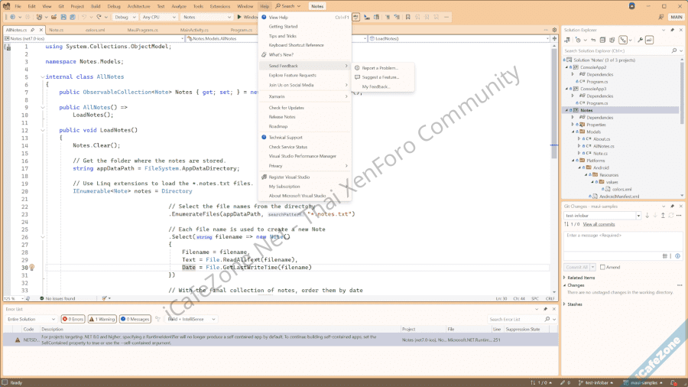Click the Open File toolbar icon
Image resolution: width=688 pixels, height=387 pixels.
(x=54, y=16)
